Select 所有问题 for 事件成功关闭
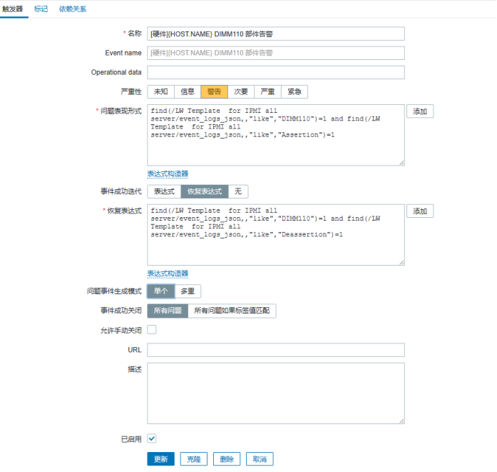 click(168, 311)
